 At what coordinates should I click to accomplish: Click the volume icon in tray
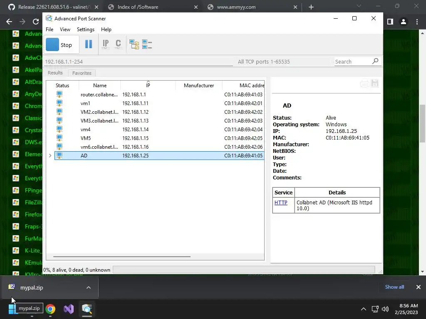click(x=385, y=309)
